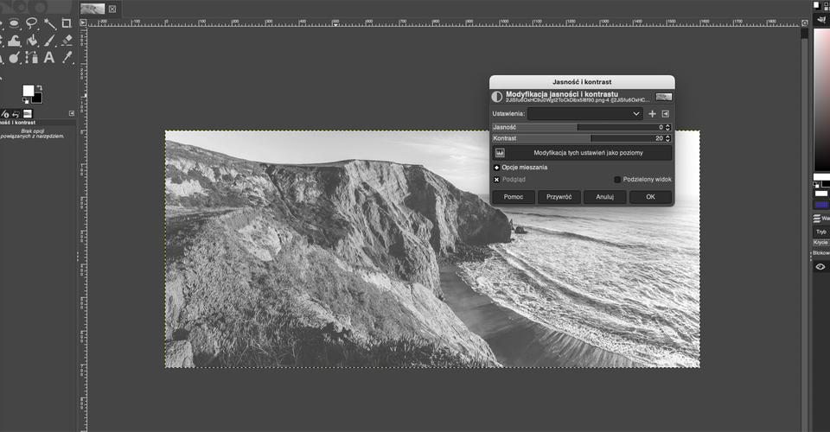Image resolution: width=830 pixels, height=432 pixels.
Task: Toggle layer visibility eye icon
Action: tap(820, 266)
